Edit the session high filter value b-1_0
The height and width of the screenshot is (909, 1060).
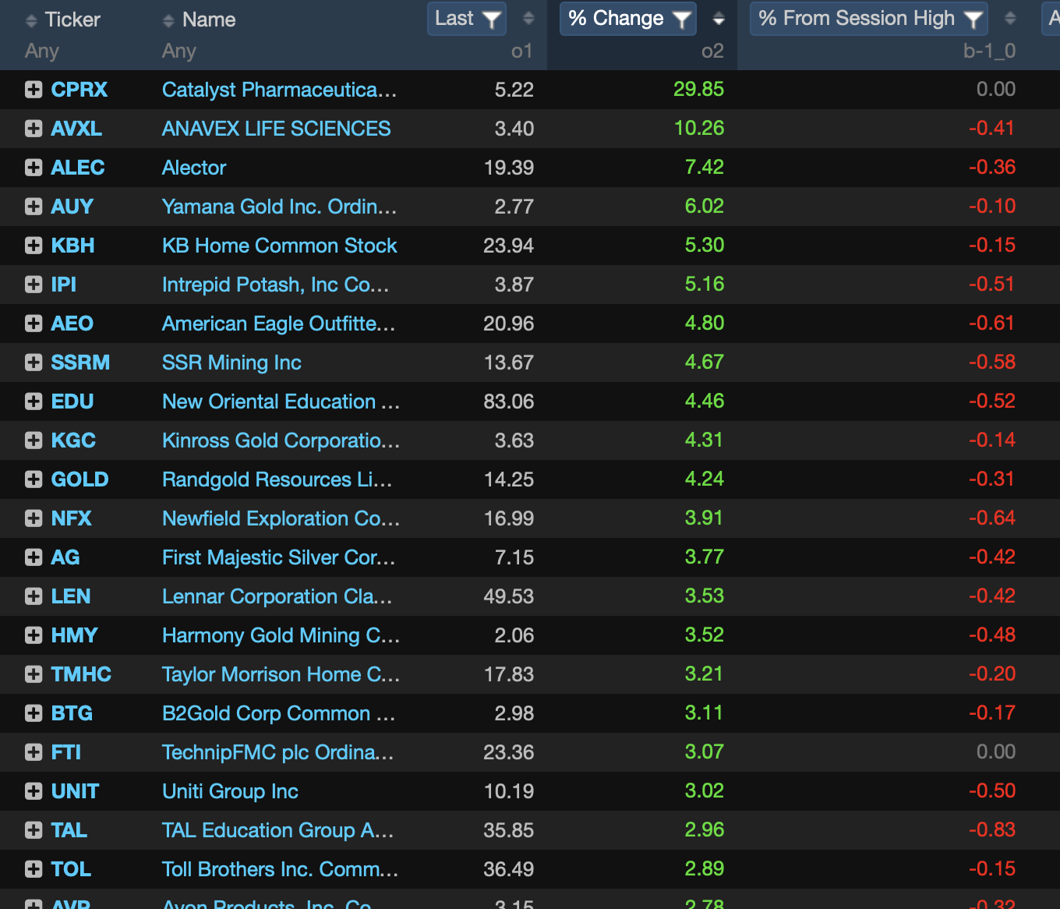[989, 51]
